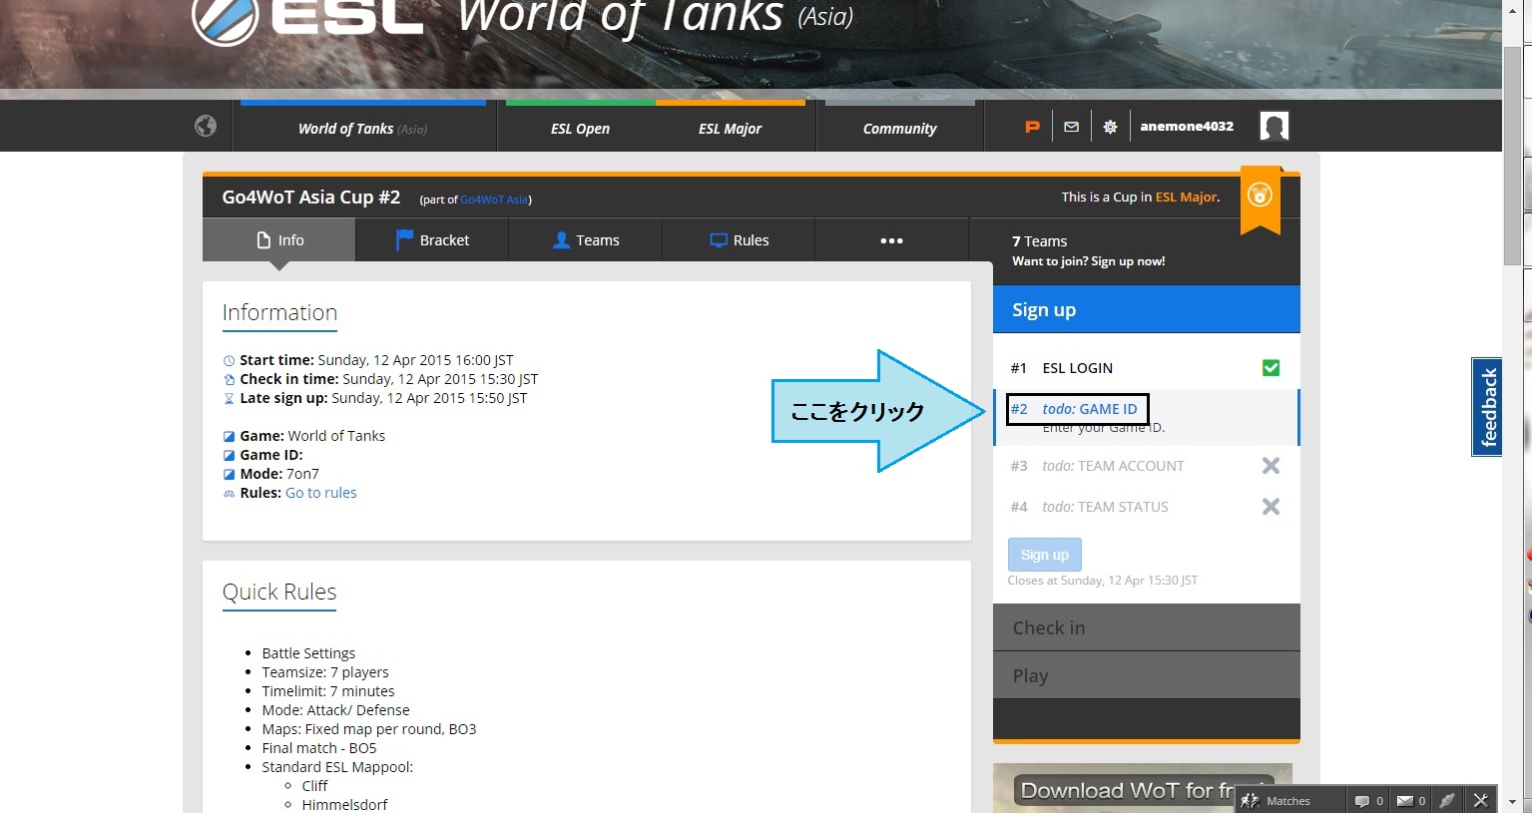This screenshot has width=1532, height=813.
Task: Open the orange premium P icon
Action: tap(1032, 127)
